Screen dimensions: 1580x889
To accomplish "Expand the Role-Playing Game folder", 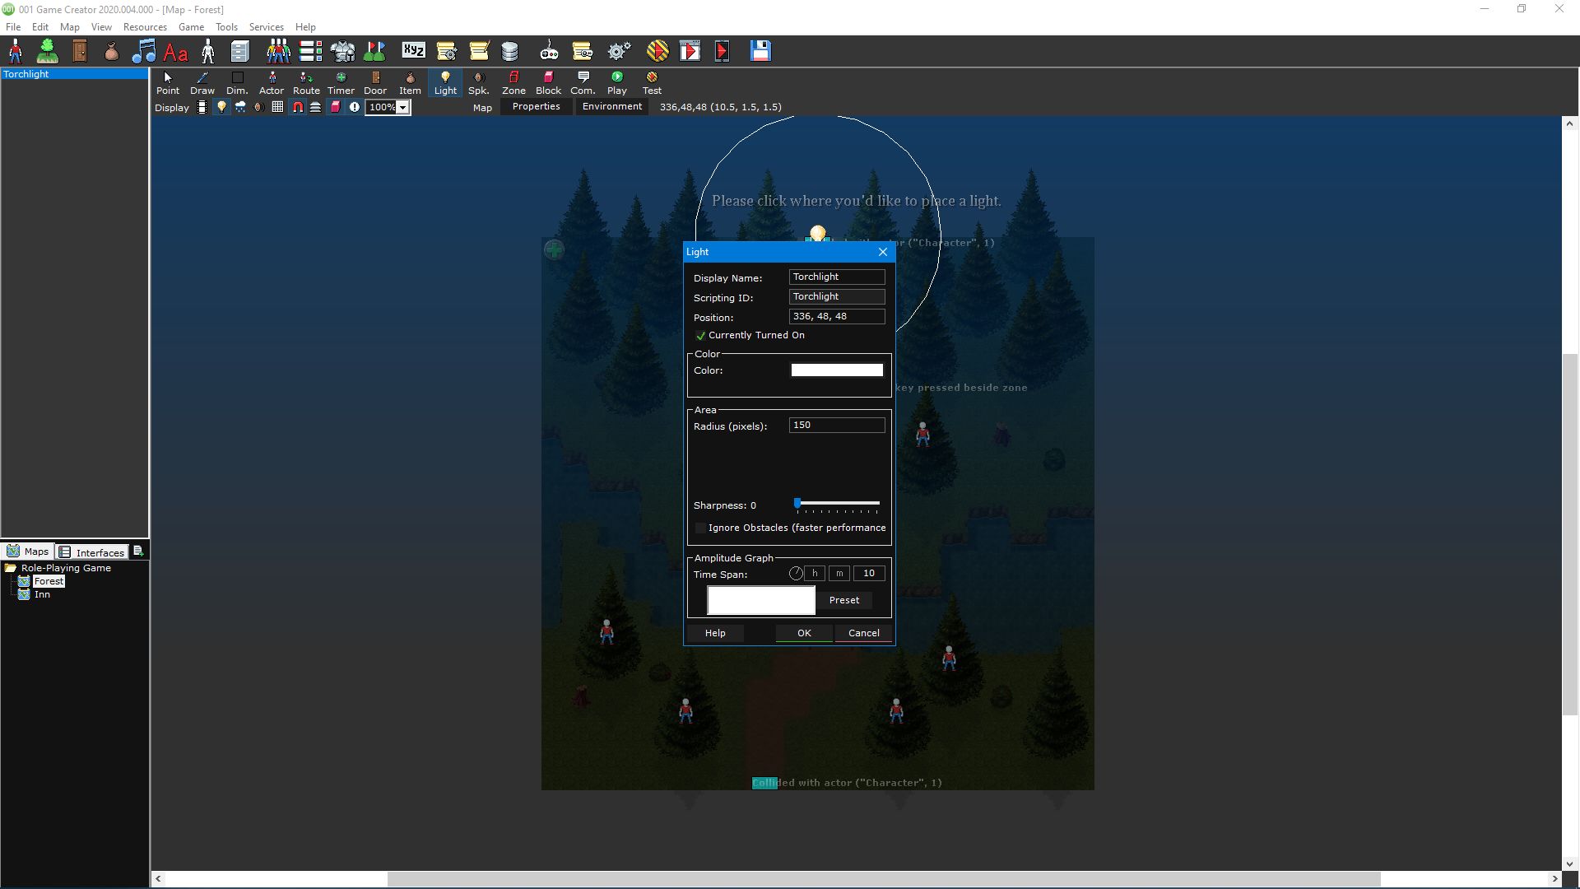I will (11, 568).
